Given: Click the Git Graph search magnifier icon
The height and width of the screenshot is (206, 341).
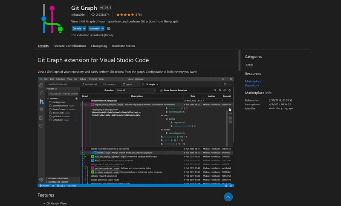Looking at the screenshot, I should pos(215,90).
